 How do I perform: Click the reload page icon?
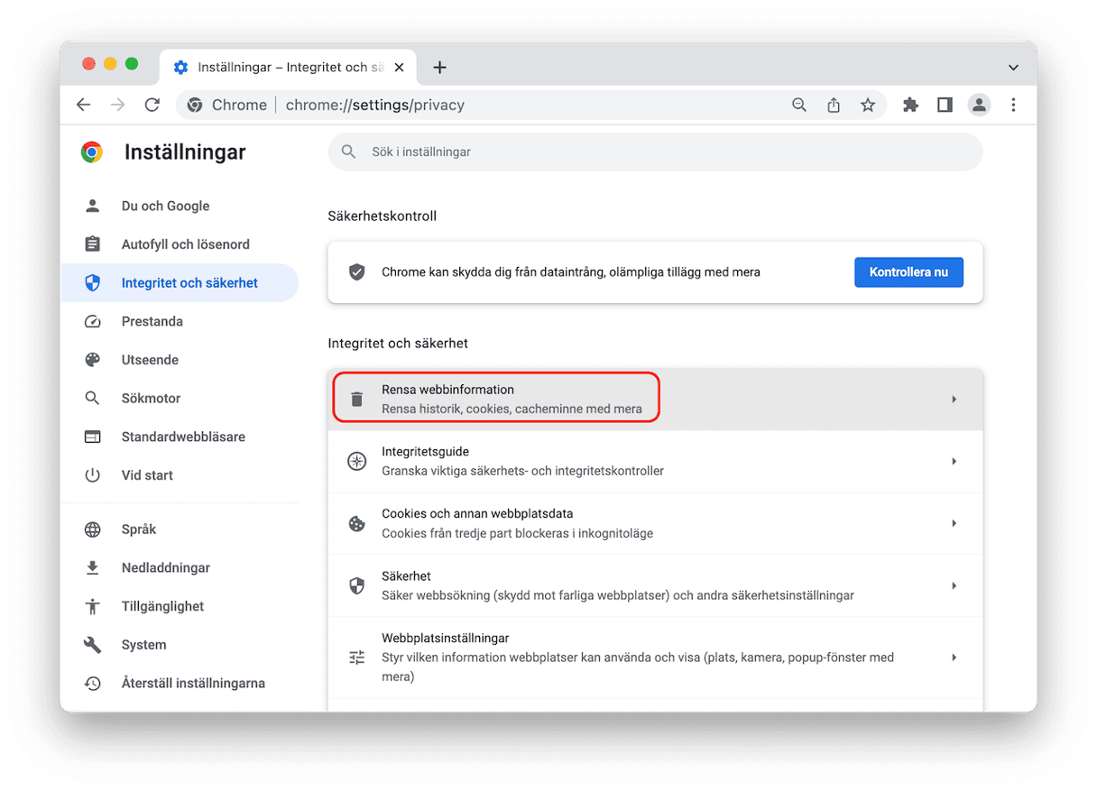152,105
